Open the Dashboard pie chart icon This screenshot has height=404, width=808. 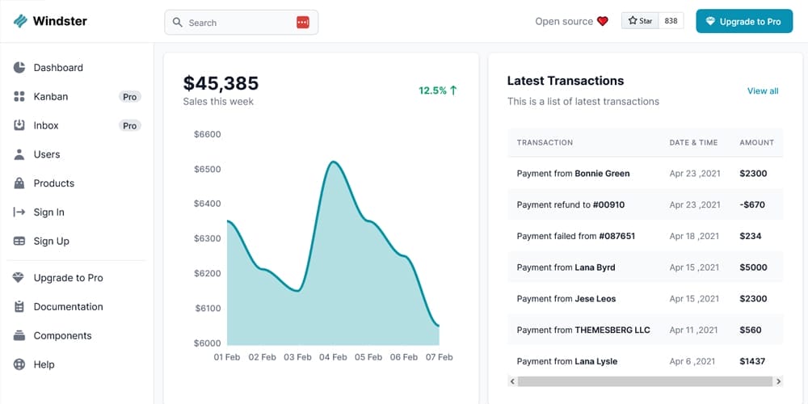tap(19, 68)
